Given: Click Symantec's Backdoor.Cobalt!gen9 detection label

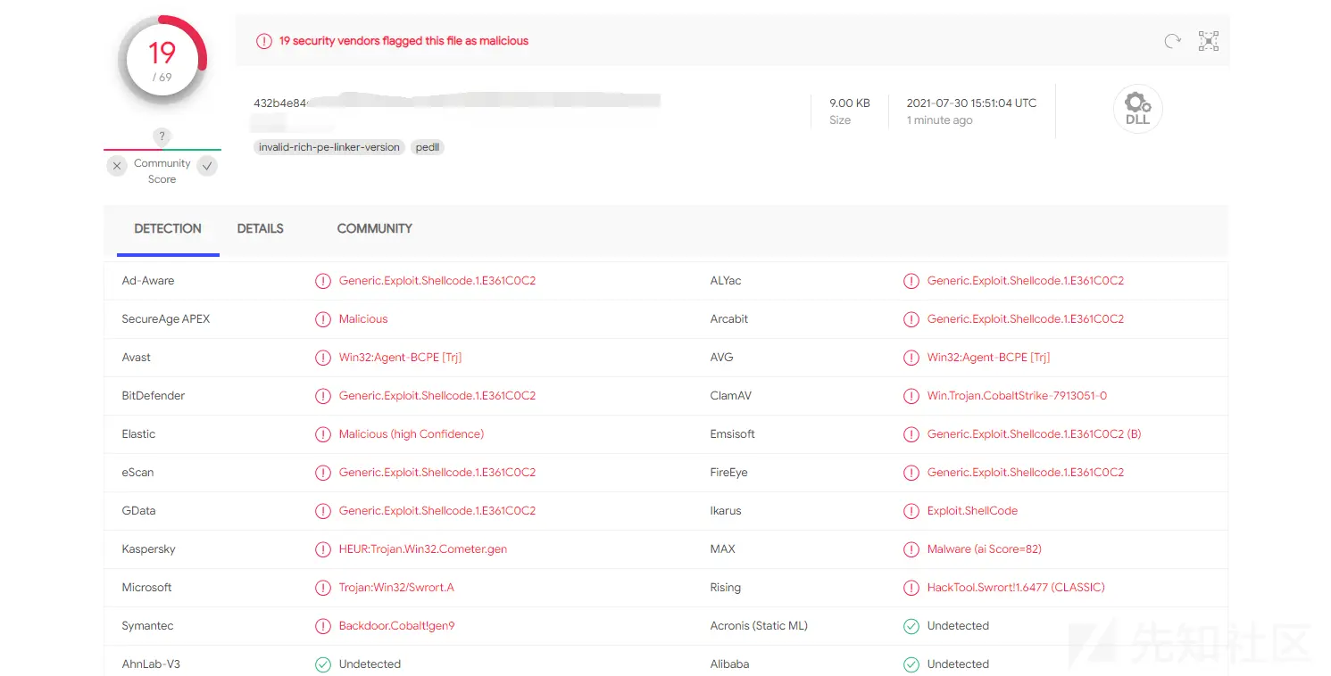Looking at the screenshot, I should pyautogui.click(x=396, y=626).
